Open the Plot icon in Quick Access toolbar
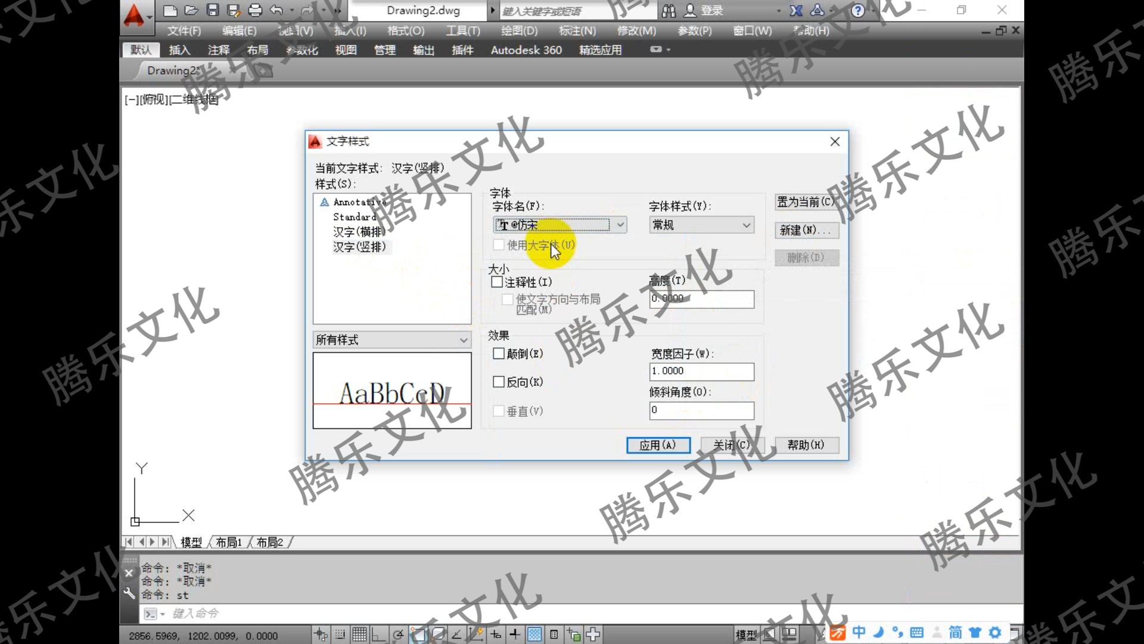 click(x=255, y=10)
